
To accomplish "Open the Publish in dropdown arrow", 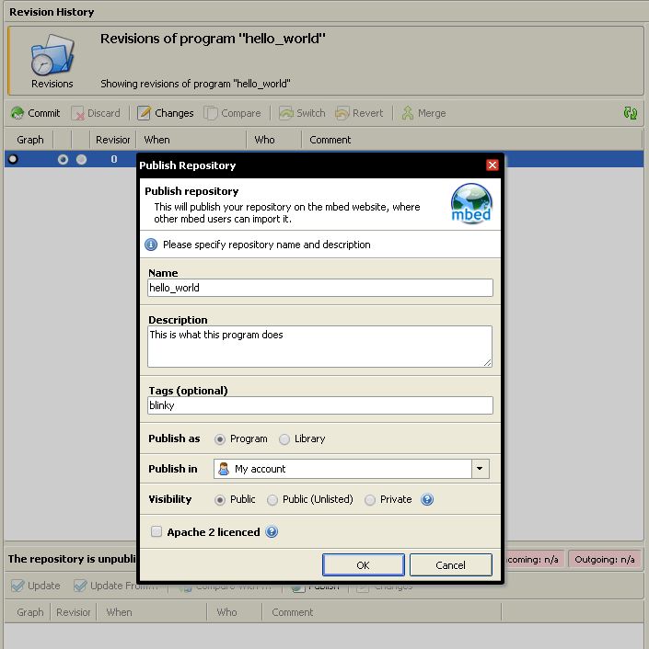I will (480, 469).
